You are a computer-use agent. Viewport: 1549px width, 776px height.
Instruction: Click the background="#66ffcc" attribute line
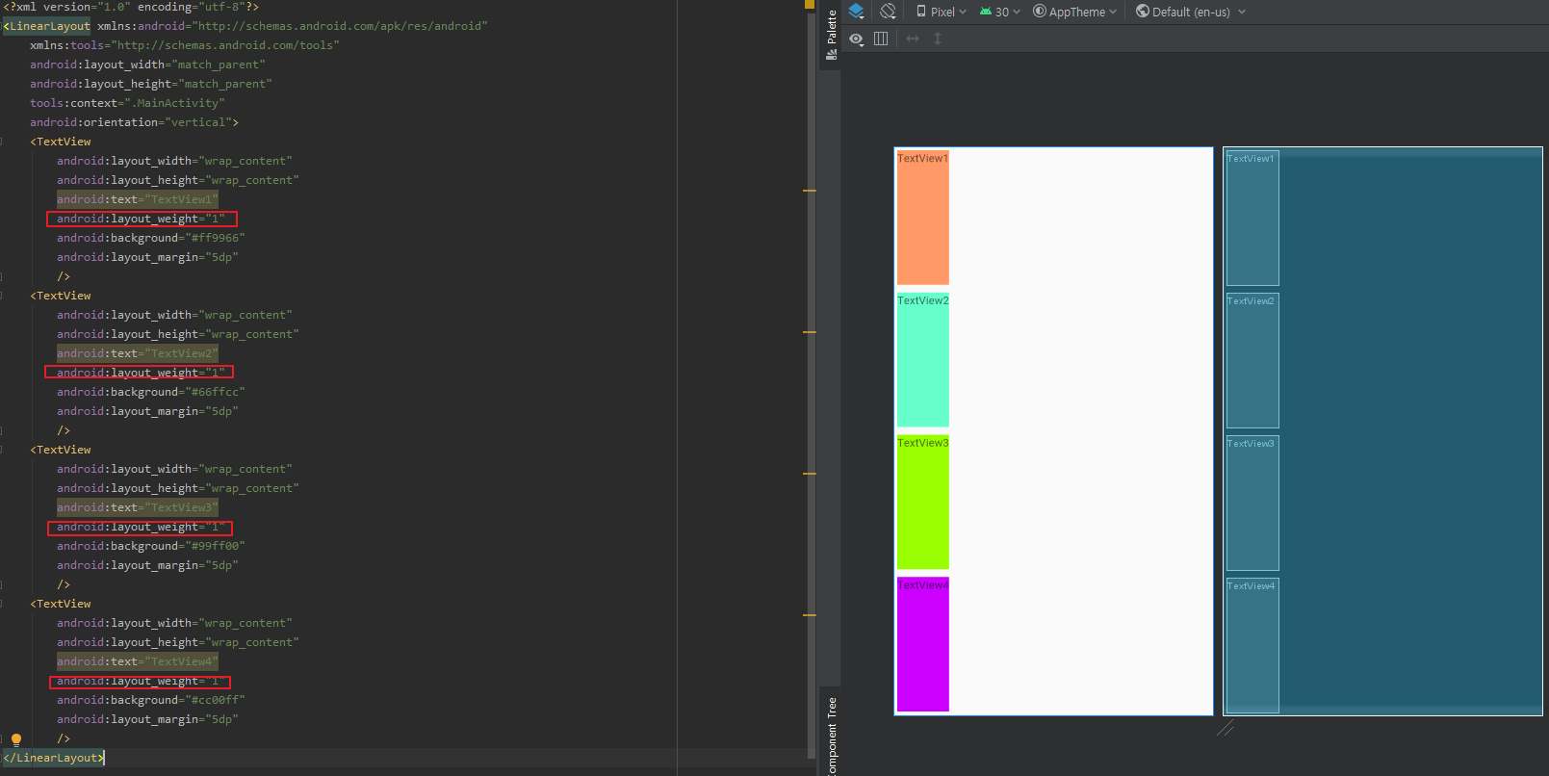tap(151, 392)
